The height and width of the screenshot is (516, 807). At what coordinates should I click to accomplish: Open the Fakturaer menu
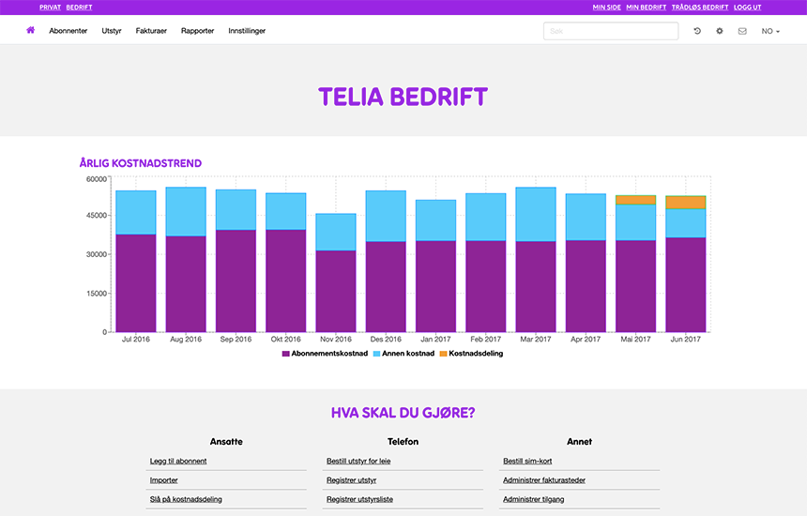point(151,31)
